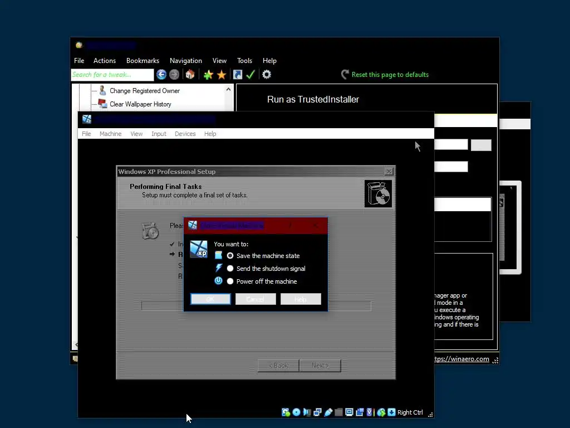The width and height of the screenshot is (570, 428).
Task: Open the VirtualBox File menu
Action: click(x=86, y=134)
